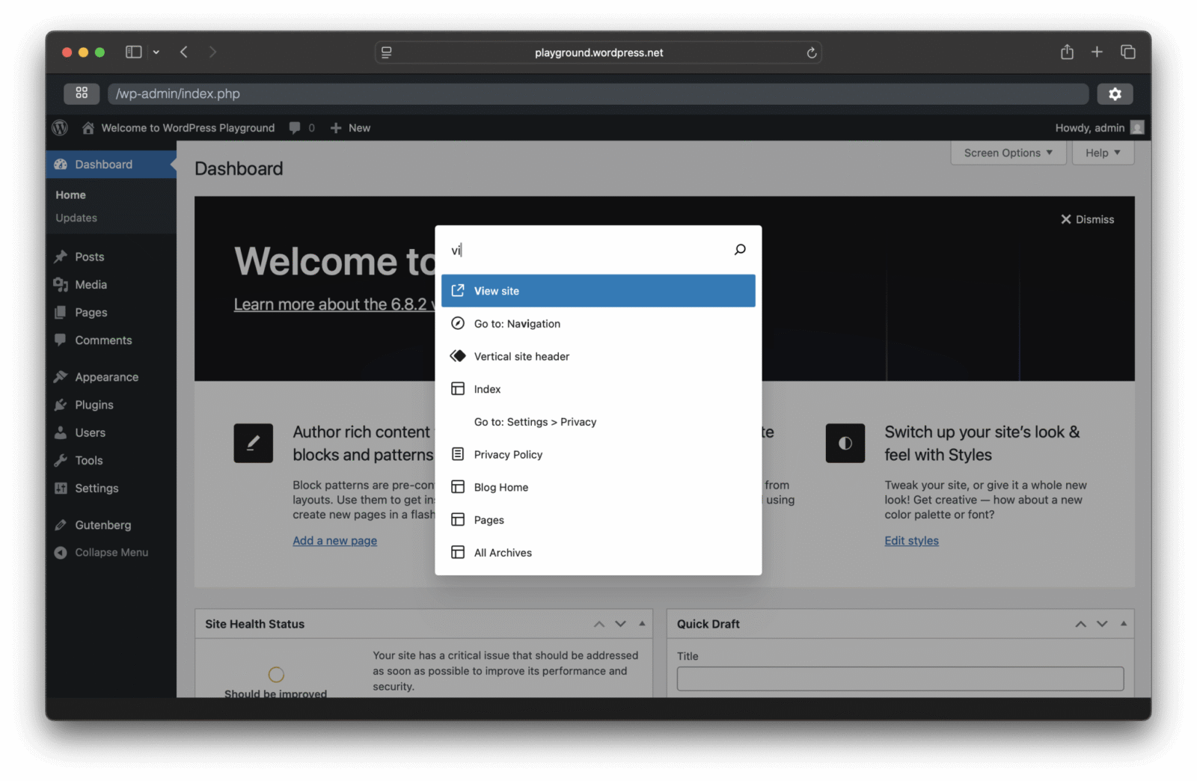Click the Safari share icon
The height and width of the screenshot is (781, 1197).
coord(1067,52)
